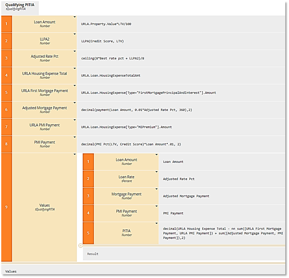Open dropdown arrow on nested Loan Rate cell
The height and width of the screenshot is (278, 289).
point(157,172)
